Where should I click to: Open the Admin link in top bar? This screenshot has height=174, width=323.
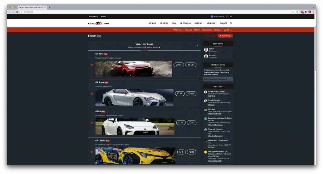(103, 16)
